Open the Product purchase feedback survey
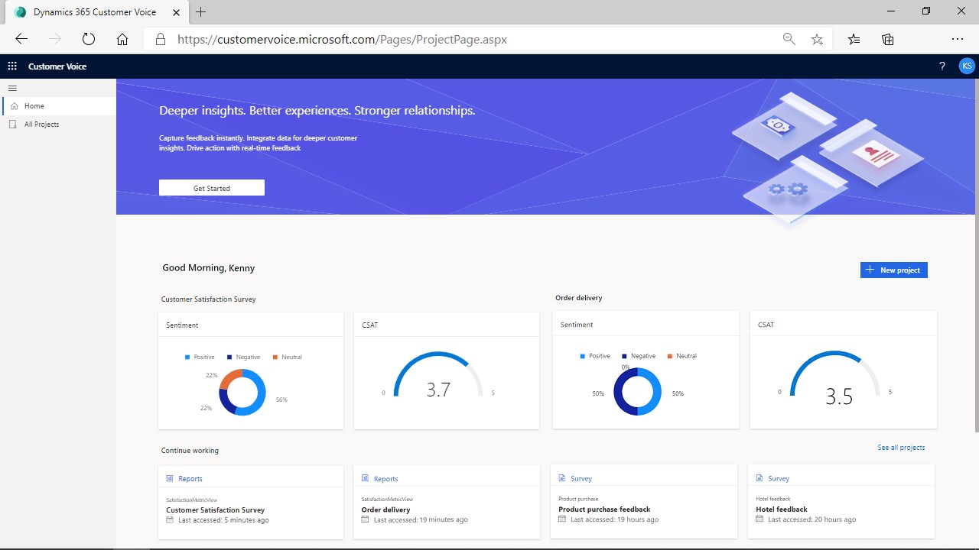Image resolution: width=979 pixels, height=550 pixels. (x=644, y=501)
